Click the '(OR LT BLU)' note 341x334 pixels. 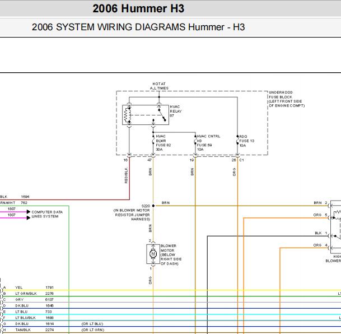tap(92, 324)
